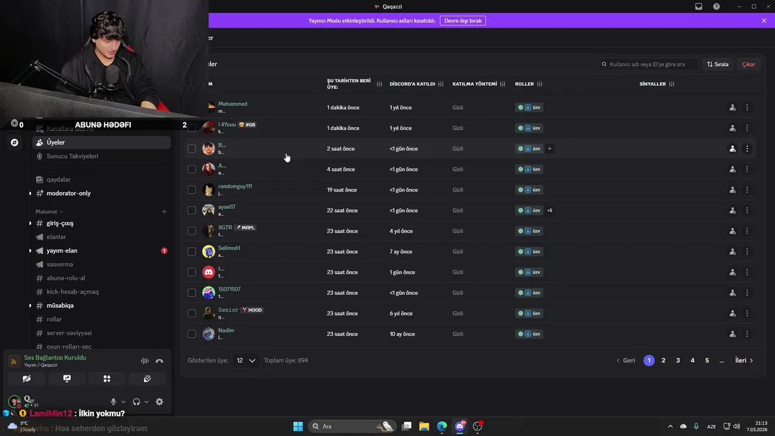Open Discord inbox icon in title bar
The width and height of the screenshot is (775, 436).
699,7
